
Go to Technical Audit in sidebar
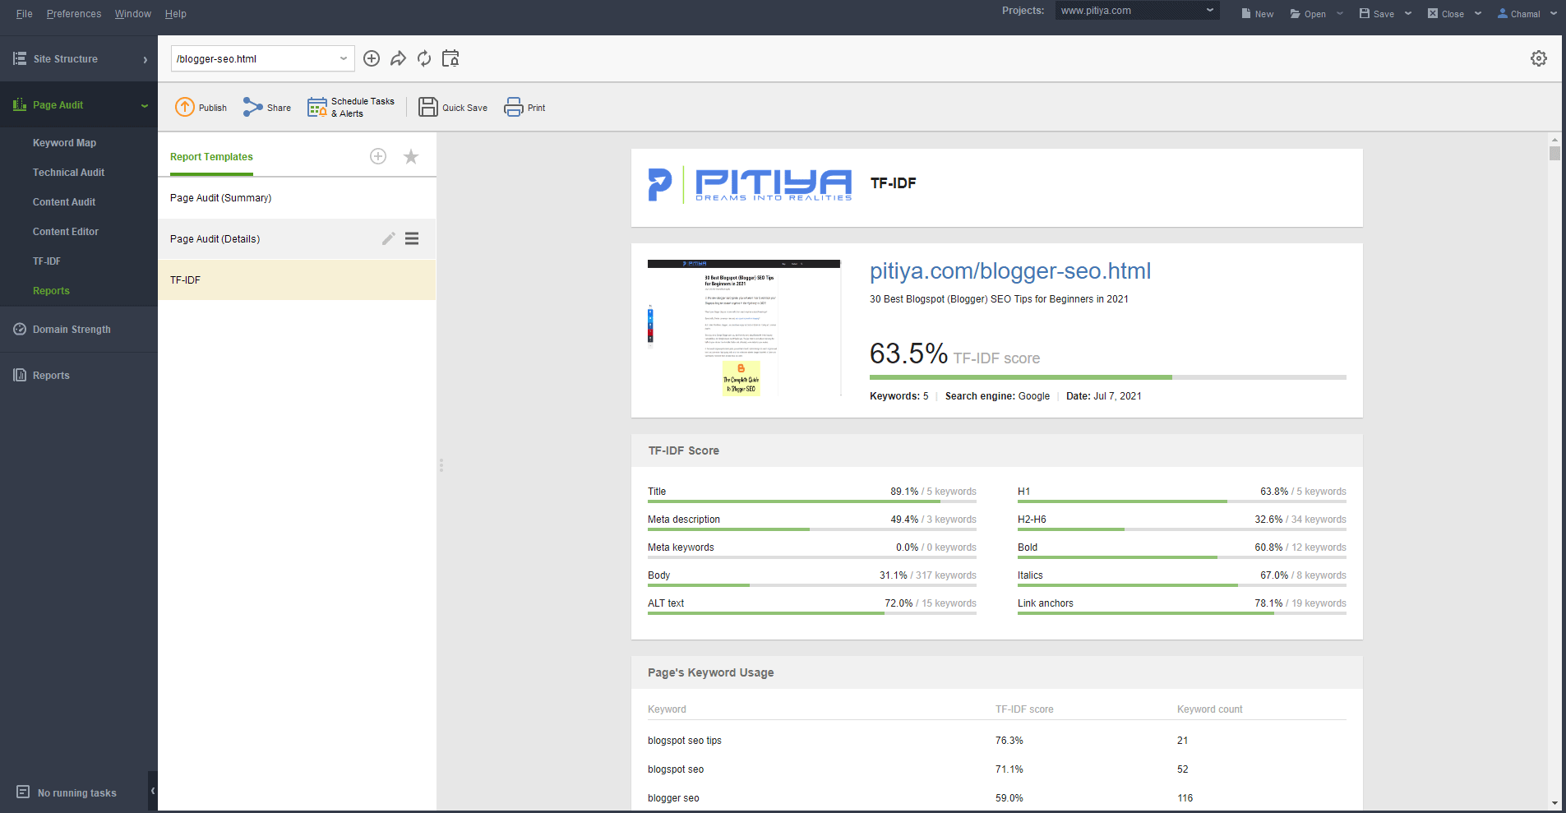[68, 172]
